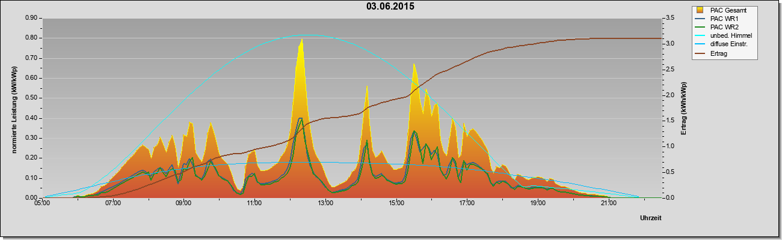This screenshot has height=240, width=782.
Task: Click the orange PAC Gesamt legend swatch
Action: click(700, 10)
